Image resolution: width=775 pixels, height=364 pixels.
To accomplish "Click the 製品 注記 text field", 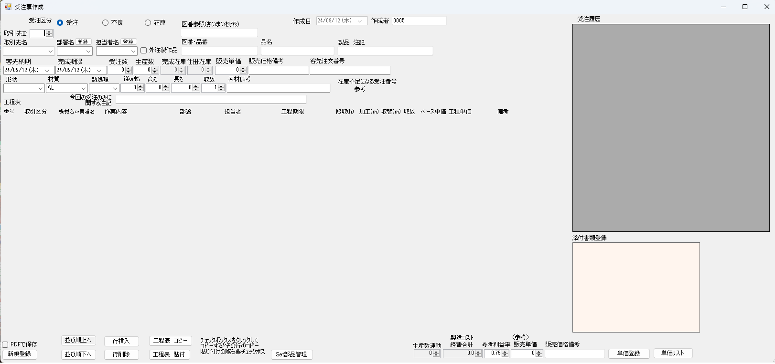I will click(385, 51).
